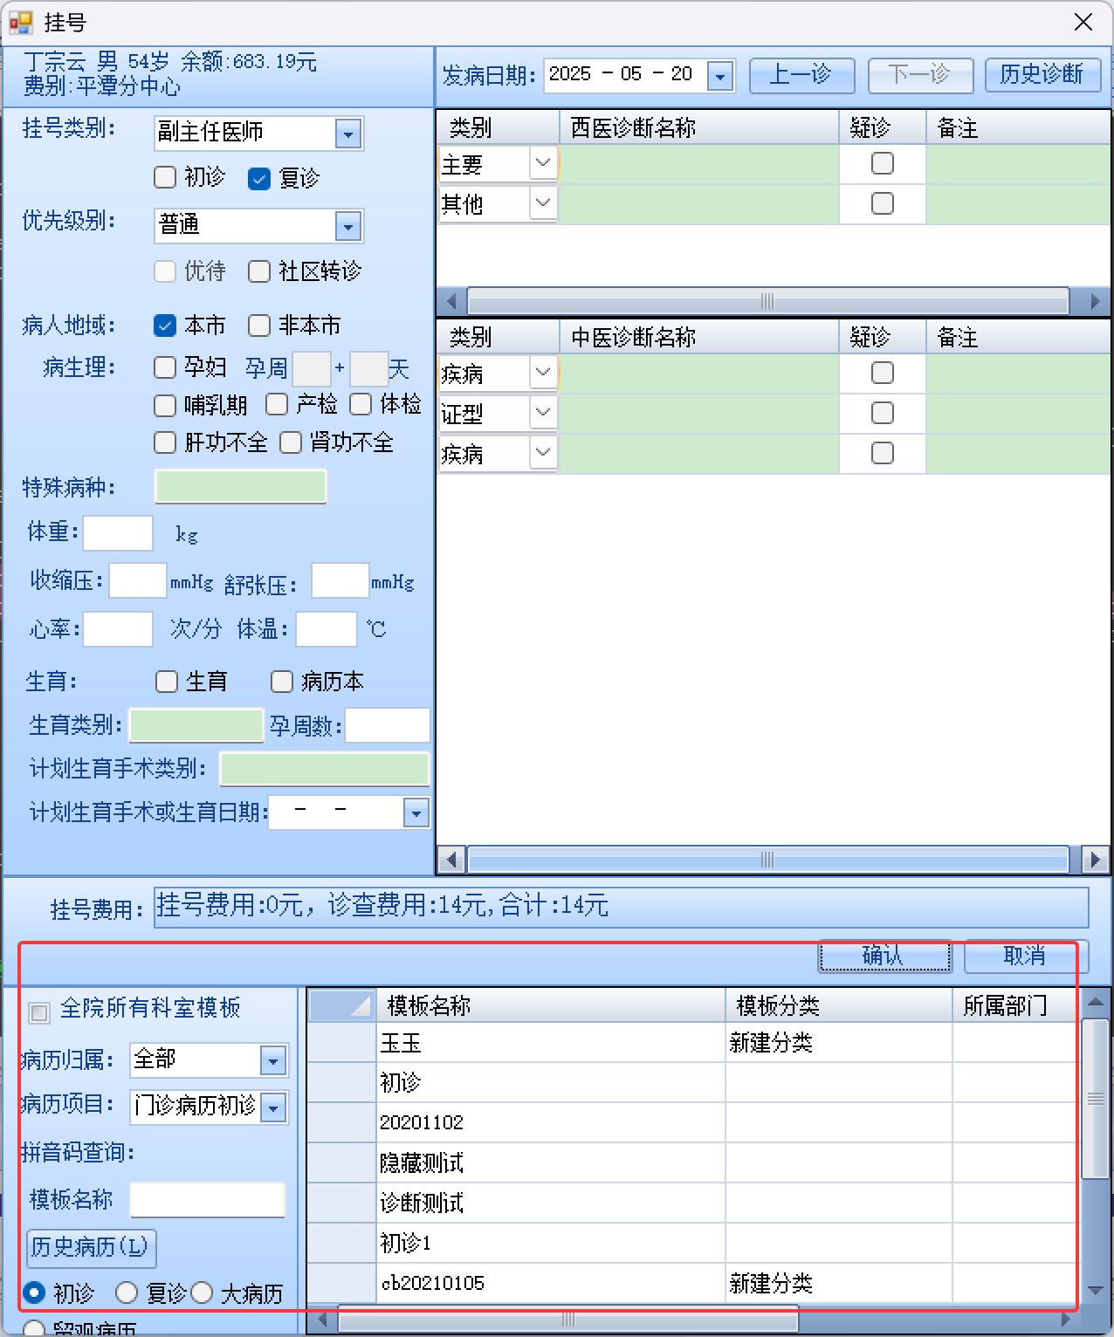Open the 病历归属 dropdown
The height and width of the screenshot is (1337, 1114).
[x=273, y=1061]
